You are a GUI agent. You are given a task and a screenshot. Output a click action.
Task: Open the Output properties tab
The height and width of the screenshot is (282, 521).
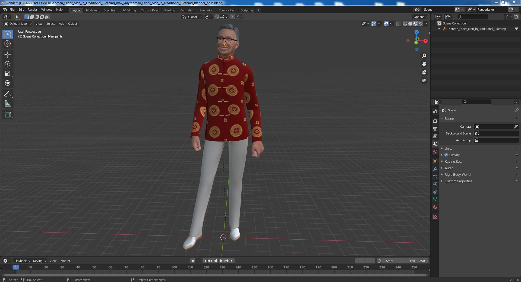coord(435,129)
